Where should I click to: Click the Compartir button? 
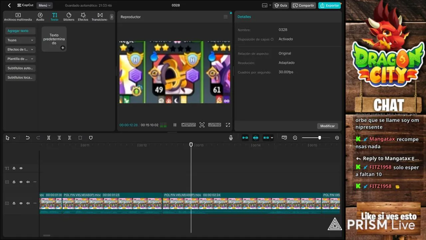click(x=304, y=5)
